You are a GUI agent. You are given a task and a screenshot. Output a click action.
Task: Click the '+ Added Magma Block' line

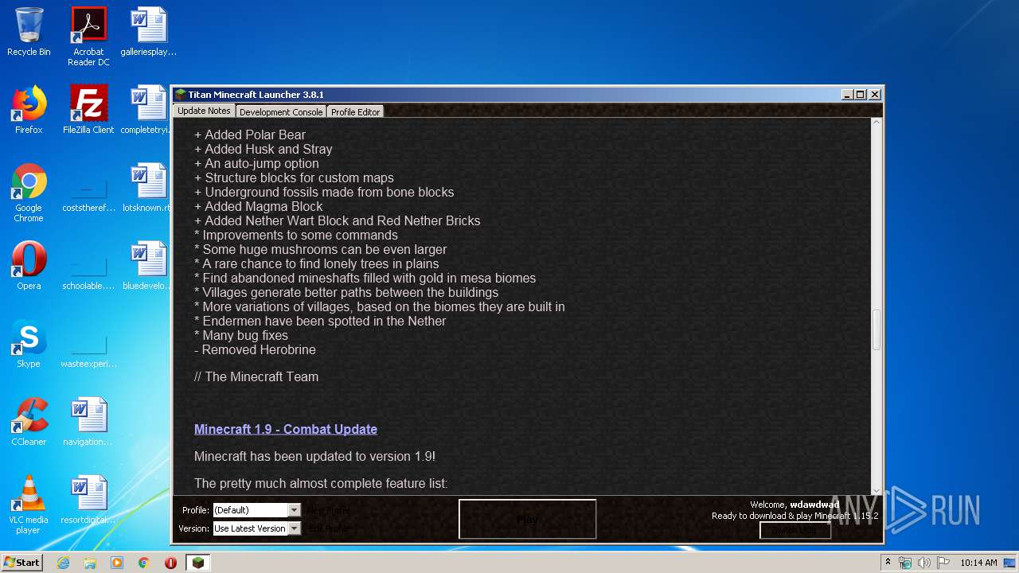coord(259,206)
